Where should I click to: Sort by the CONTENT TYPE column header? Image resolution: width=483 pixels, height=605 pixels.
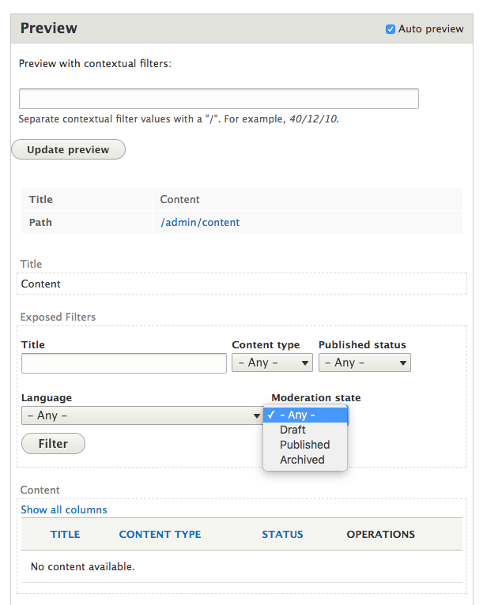point(160,535)
